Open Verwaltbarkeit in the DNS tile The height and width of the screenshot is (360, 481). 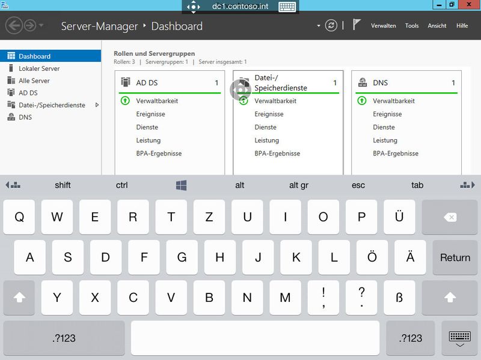(x=394, y=101)
